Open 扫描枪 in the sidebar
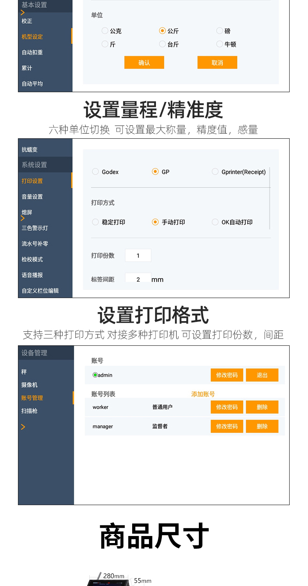This screenshot has height=586, width=308. coord(30,411)
